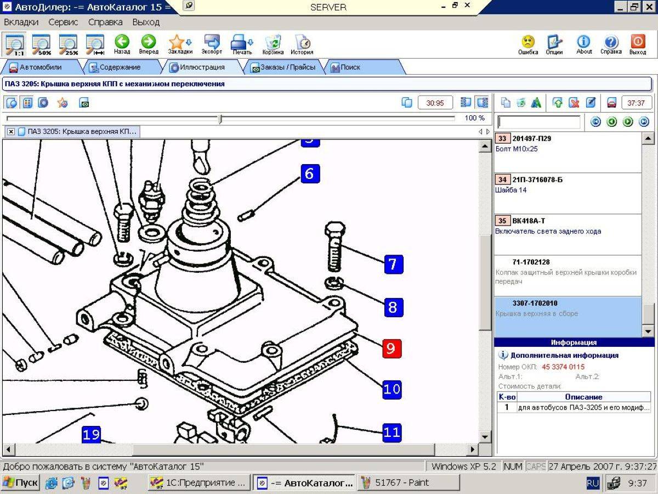658x494 pixels.
Task: Click callout number 7 on the illustration
Action: (x=393, y=264)
